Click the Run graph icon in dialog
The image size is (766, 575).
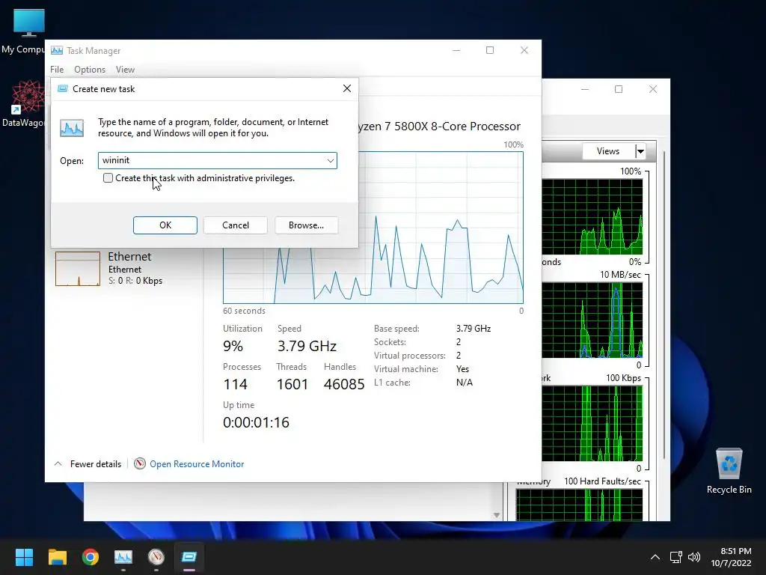coord(72,127)
